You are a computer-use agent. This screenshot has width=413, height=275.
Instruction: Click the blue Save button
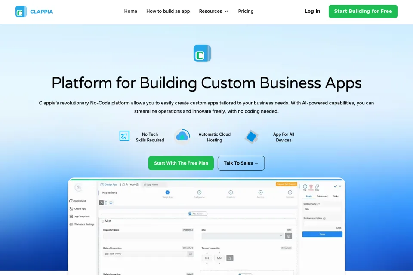click(322, 234)
